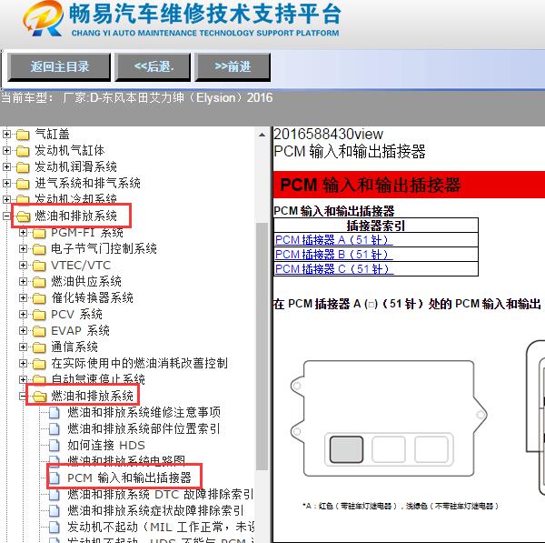Select the 发动机润滑系统 tree item
Image resolution: width=545 pixels, height=543 pixels.
coord(75,166)
